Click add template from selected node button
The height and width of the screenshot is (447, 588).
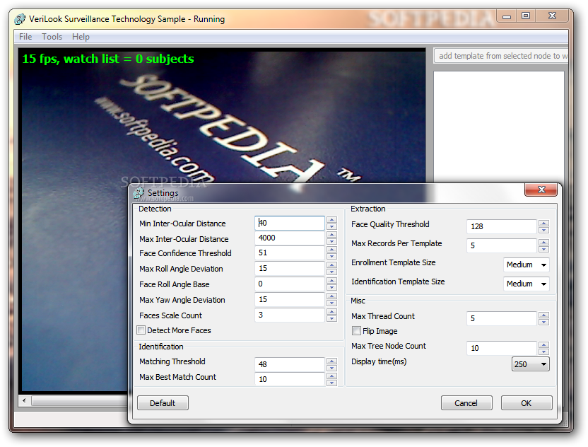[501, 56]
